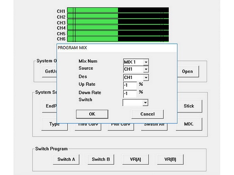234x175 pixels.
Task: Cancel the Program Mix dialog
Action: pyautogui.click(x=147, y=114)
